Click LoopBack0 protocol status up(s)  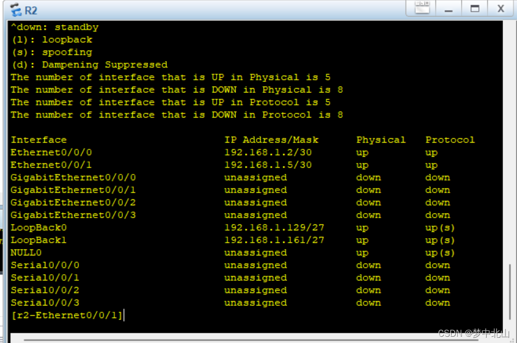point(440,228)
